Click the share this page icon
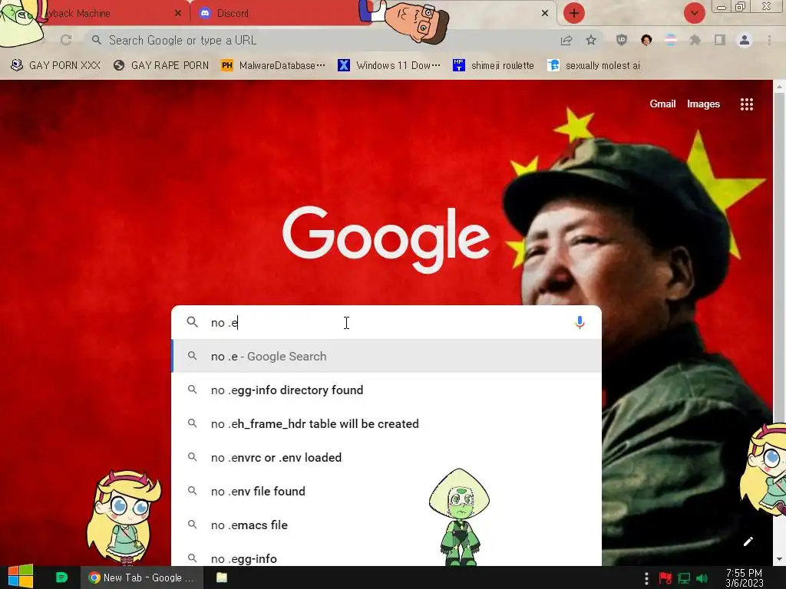Image resolution: width=786 pixels, height=589 pixels. click(x=566, y=41)
